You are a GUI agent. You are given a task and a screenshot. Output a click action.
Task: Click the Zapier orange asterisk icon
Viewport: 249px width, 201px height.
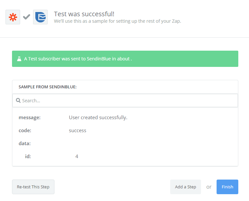pos(13,17)
